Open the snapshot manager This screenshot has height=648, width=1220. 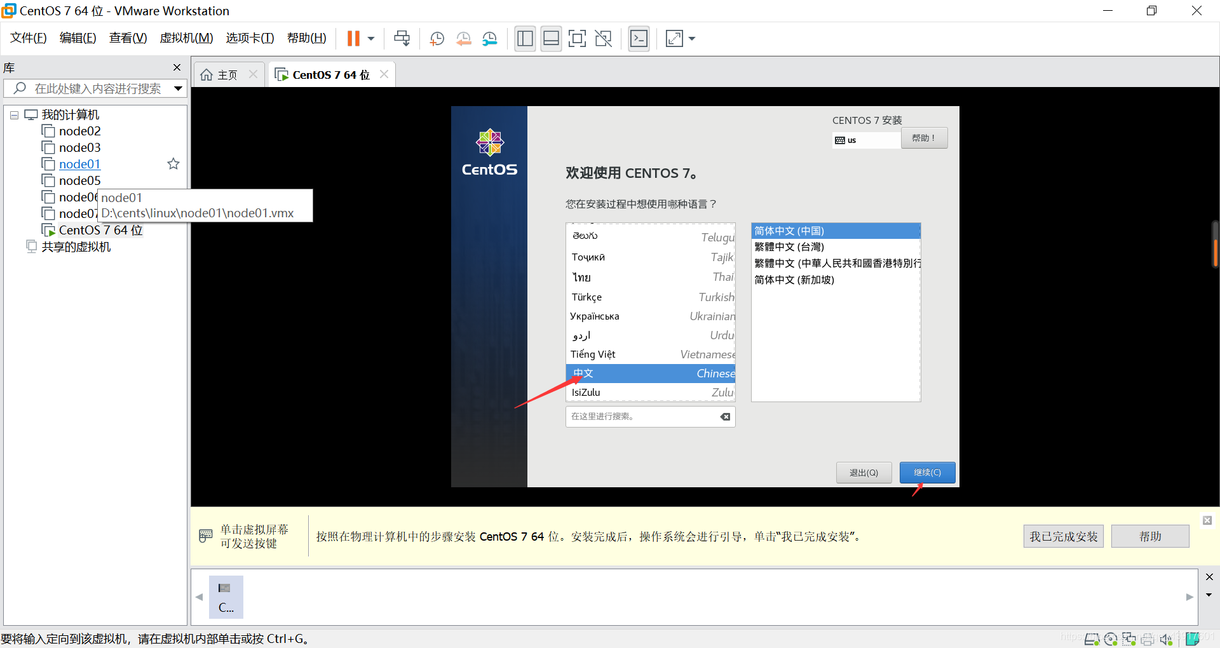point(490,39)
